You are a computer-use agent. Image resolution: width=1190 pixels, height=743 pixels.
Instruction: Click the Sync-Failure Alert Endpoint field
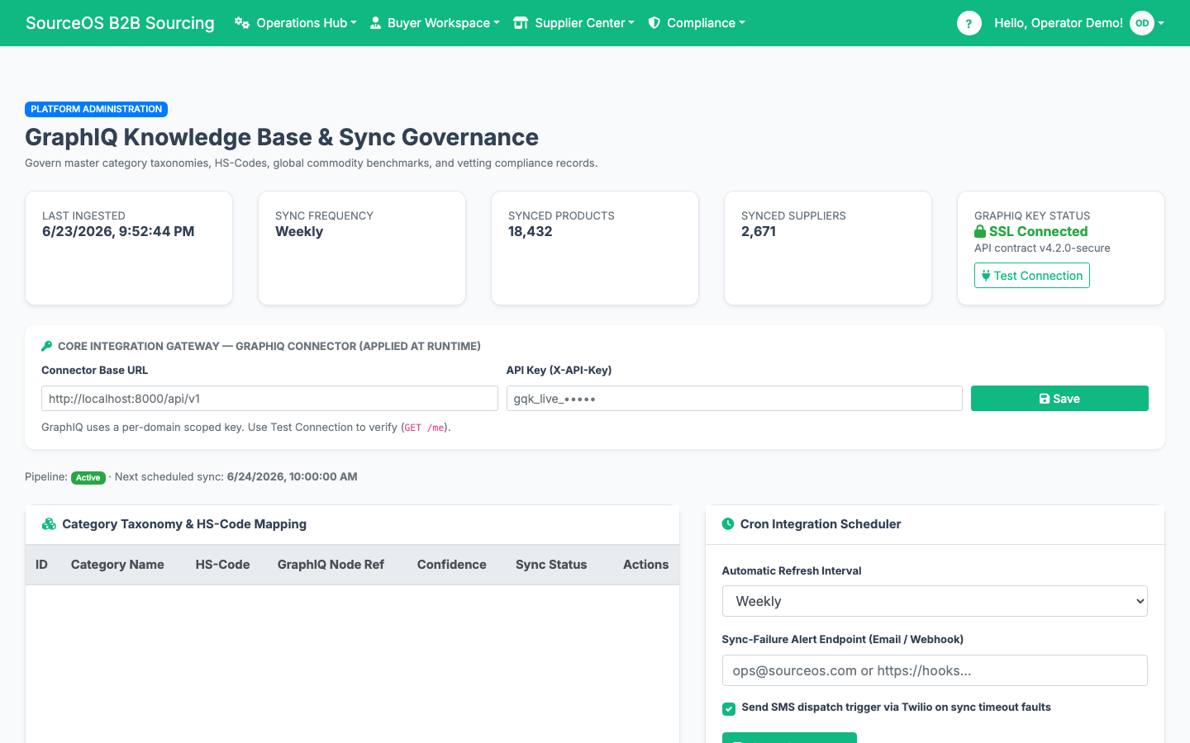point(935,670)
